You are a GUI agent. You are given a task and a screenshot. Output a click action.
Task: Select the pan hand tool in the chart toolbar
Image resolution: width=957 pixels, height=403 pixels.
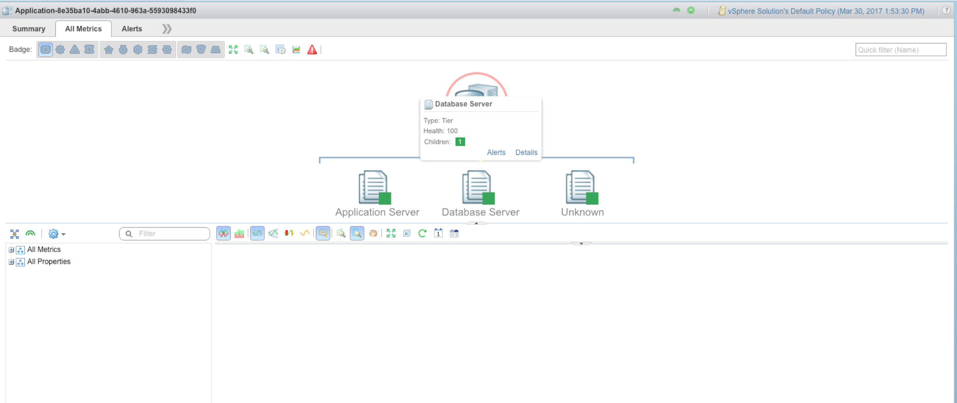click(x=373, y=233)
